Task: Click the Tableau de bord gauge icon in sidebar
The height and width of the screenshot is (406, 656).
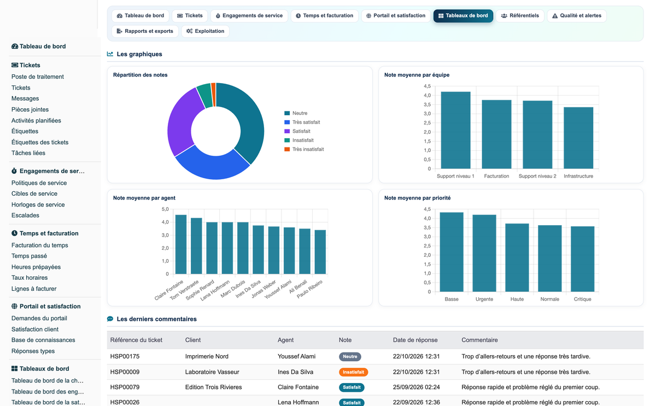Action: [15, 46]
